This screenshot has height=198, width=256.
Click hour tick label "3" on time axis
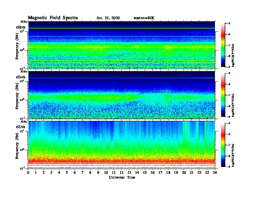(51, 172)
